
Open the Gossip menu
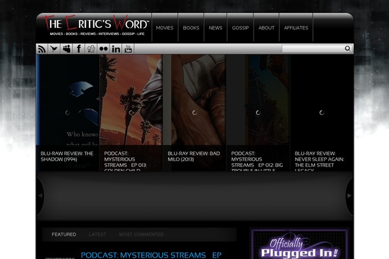coord(241,28)
